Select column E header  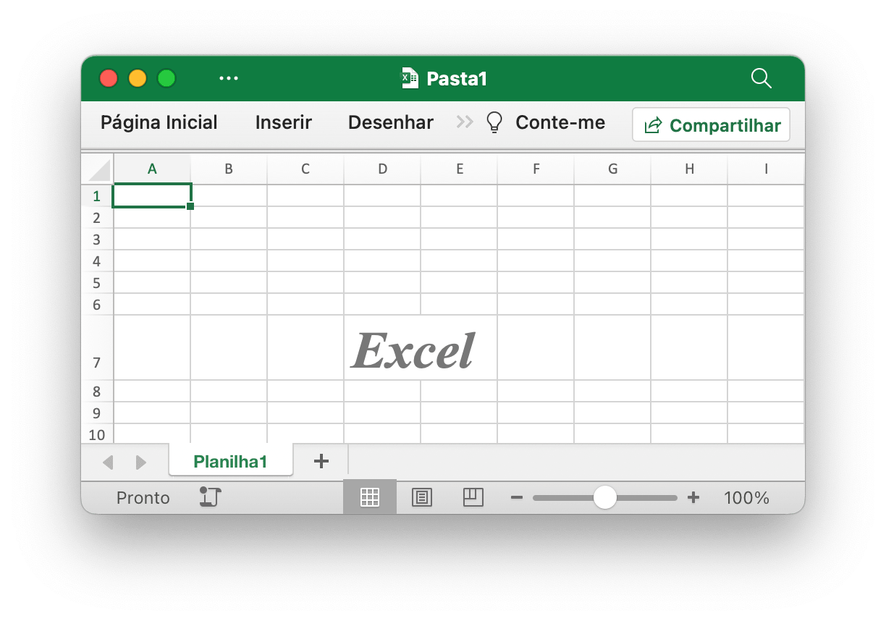pyautogui.click(x=459, y=169)
